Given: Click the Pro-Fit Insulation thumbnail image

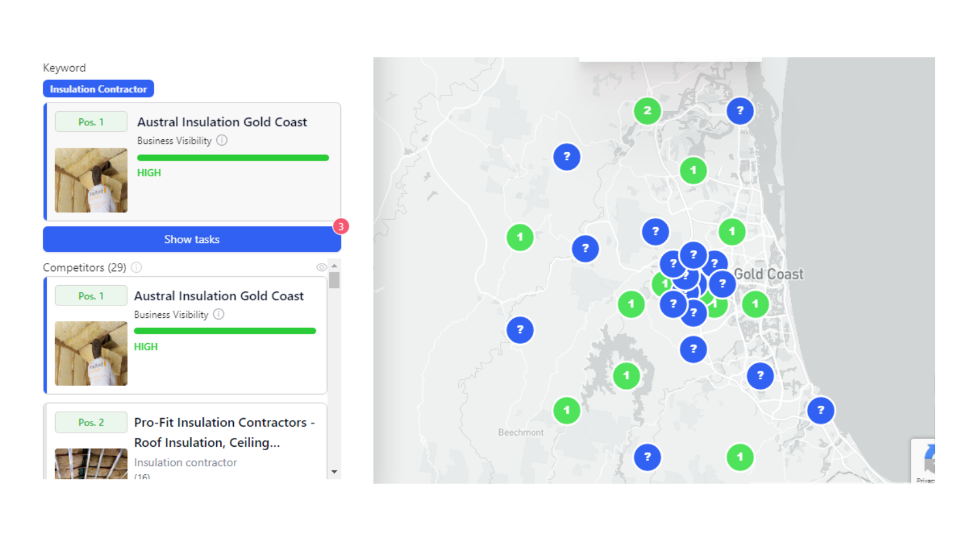Looking at the screenshot, I should [x=91, y=464].
